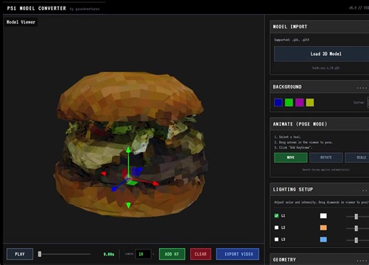Expand the LIGHTING SETUP panel dots
The height and width of the screenshot is (265, 369).
365,191
